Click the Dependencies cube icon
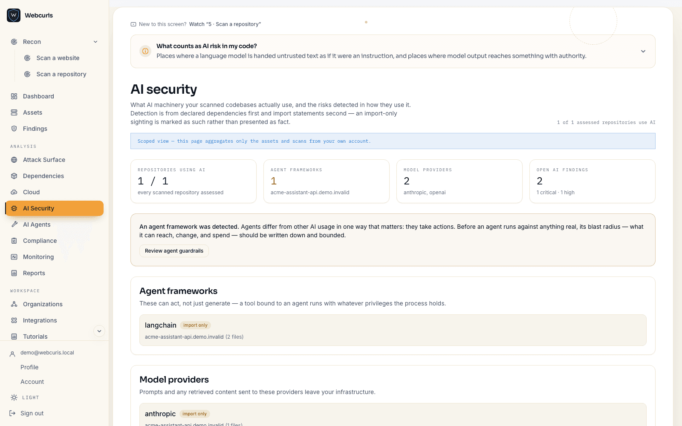 pos(14,176)
